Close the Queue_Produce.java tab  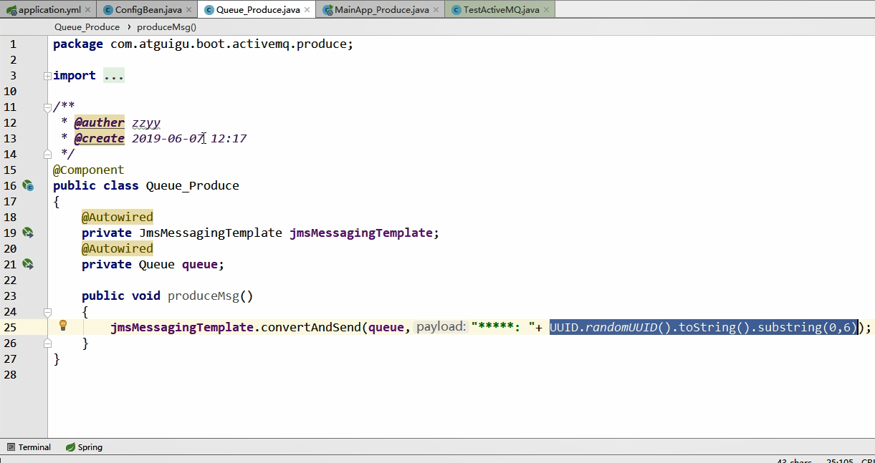pyautogui.click(x=307, y=10)
